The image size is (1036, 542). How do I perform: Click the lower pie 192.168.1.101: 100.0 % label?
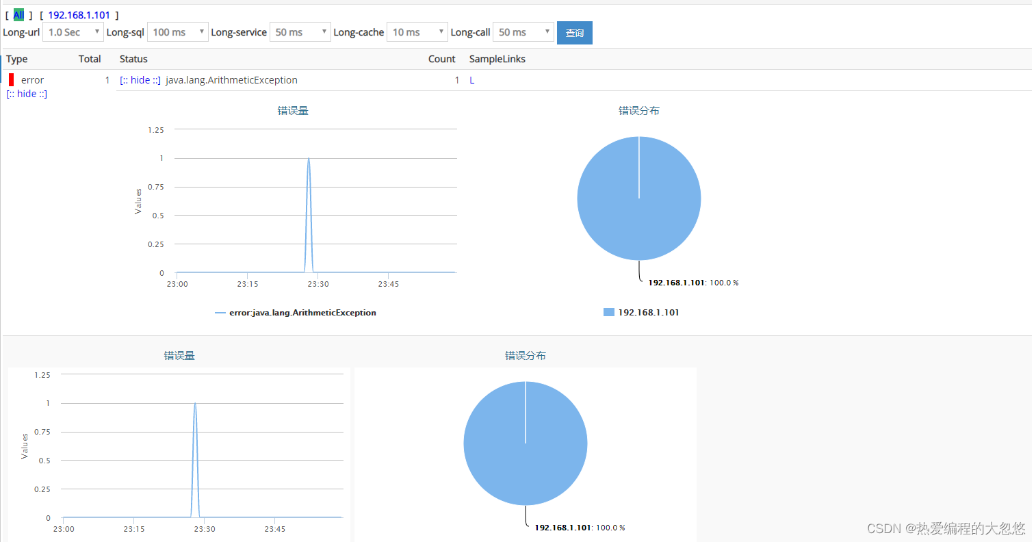point(580,528)
